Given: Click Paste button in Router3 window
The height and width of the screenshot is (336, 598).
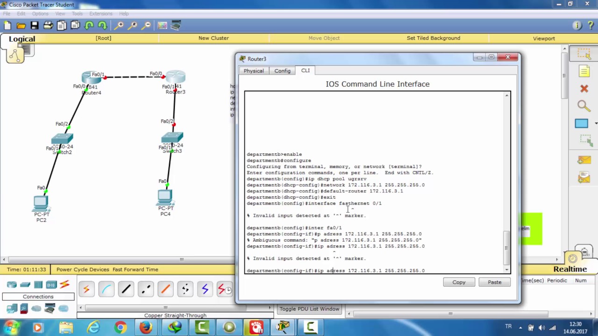Looking at the screenshot, I should pos(494,282).
